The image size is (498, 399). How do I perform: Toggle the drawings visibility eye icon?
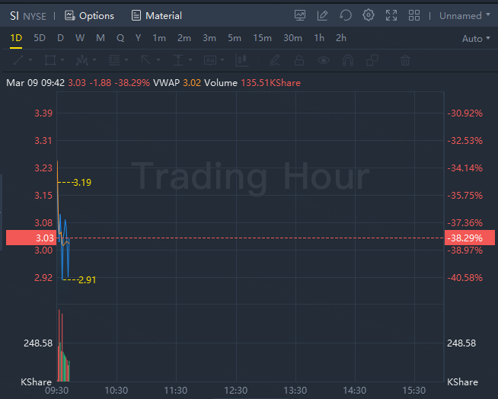point(324,60)
